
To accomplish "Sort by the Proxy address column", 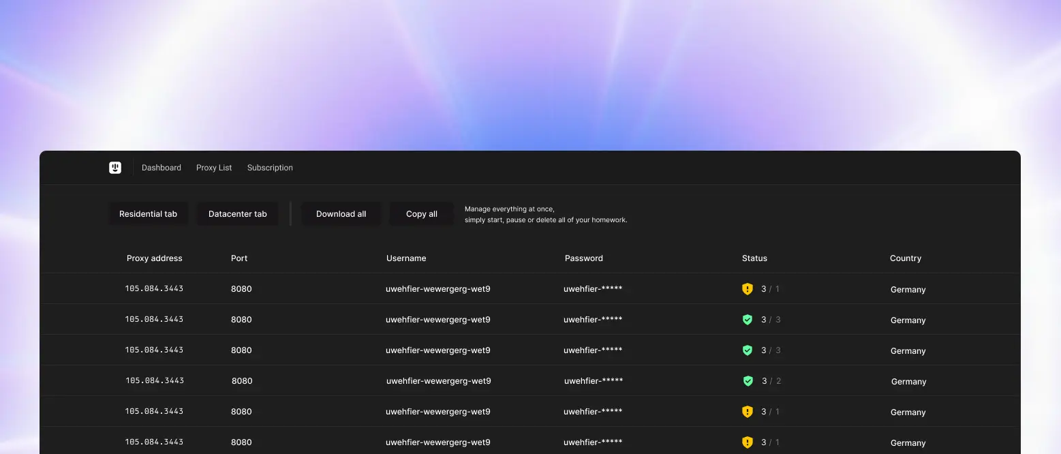I will point(154,258).
